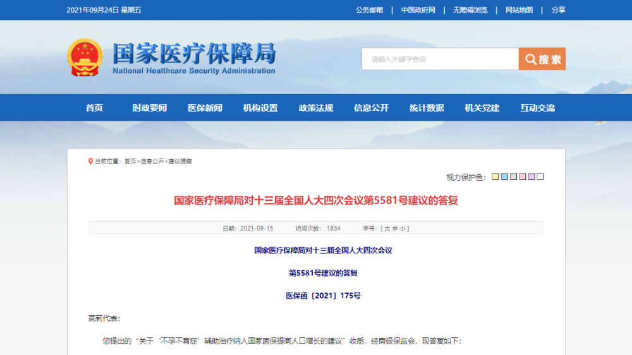Click the 国家医疗保障局 site title banner

(194, 58)
